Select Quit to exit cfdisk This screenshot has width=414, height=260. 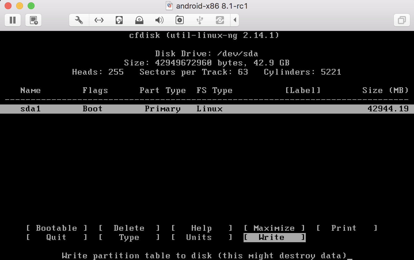click(56, 237)
